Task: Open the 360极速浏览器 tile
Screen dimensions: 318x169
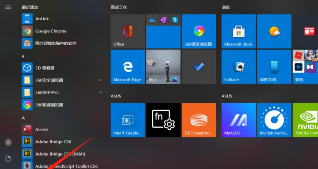Action: [199, 31]
